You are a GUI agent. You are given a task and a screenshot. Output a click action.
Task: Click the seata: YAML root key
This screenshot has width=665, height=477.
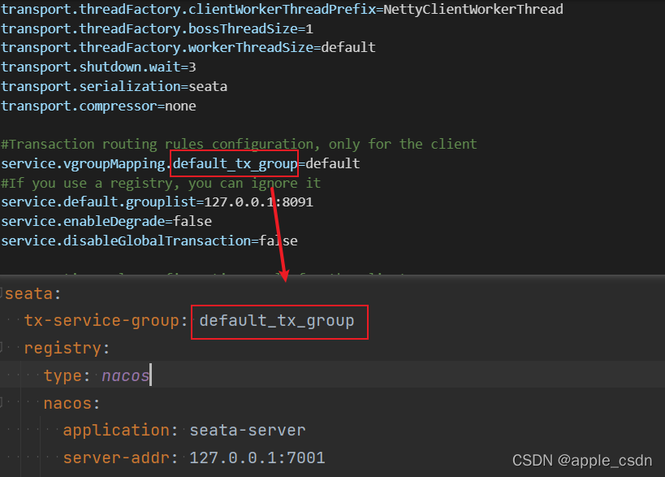point(33,293)
